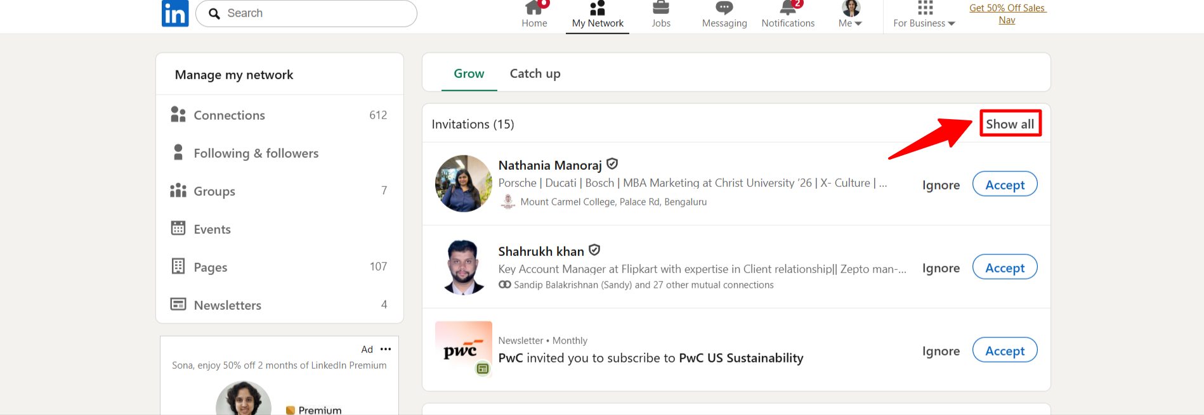Select the Groups icon in the sidebar

click(178, 190)
